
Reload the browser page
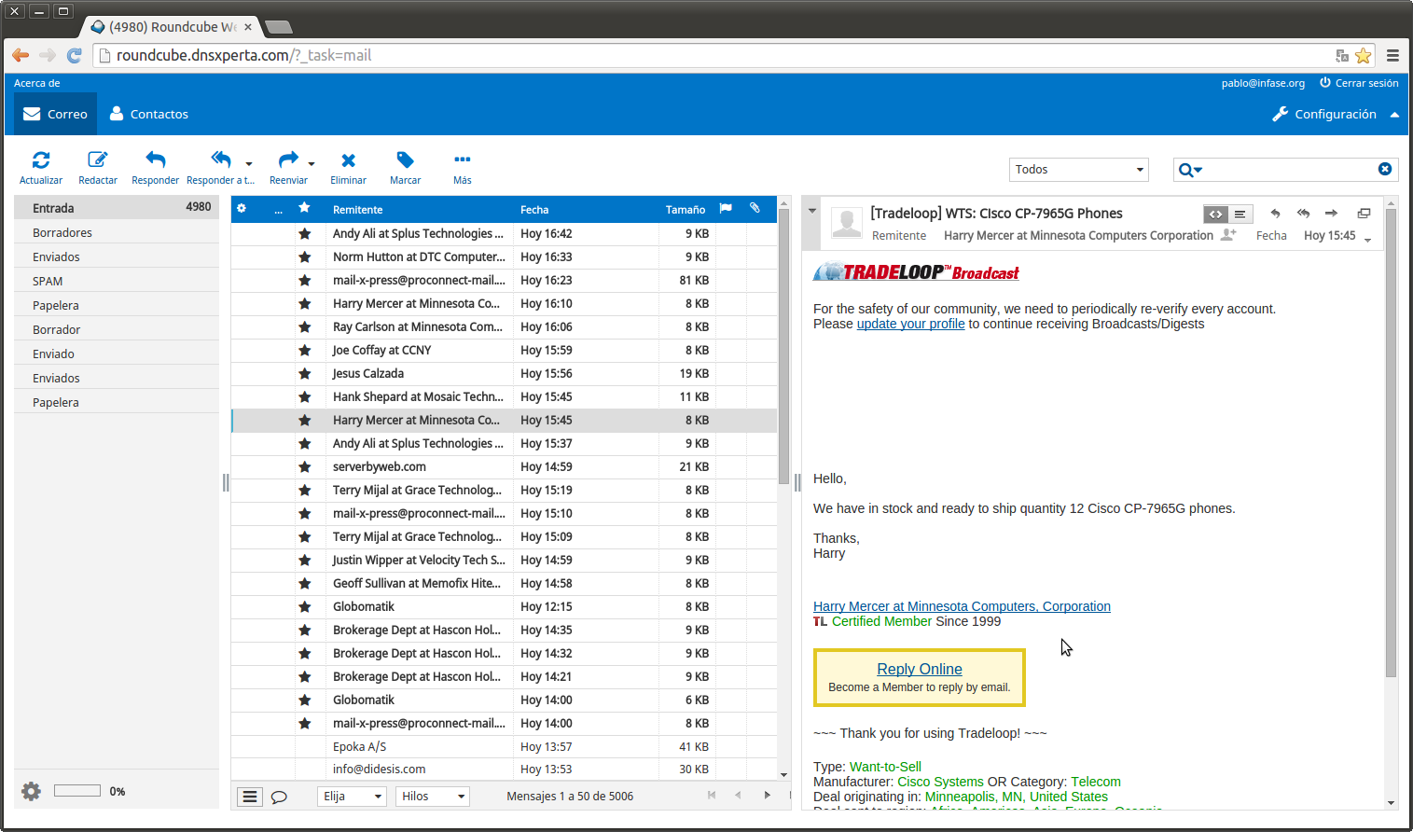75,56
